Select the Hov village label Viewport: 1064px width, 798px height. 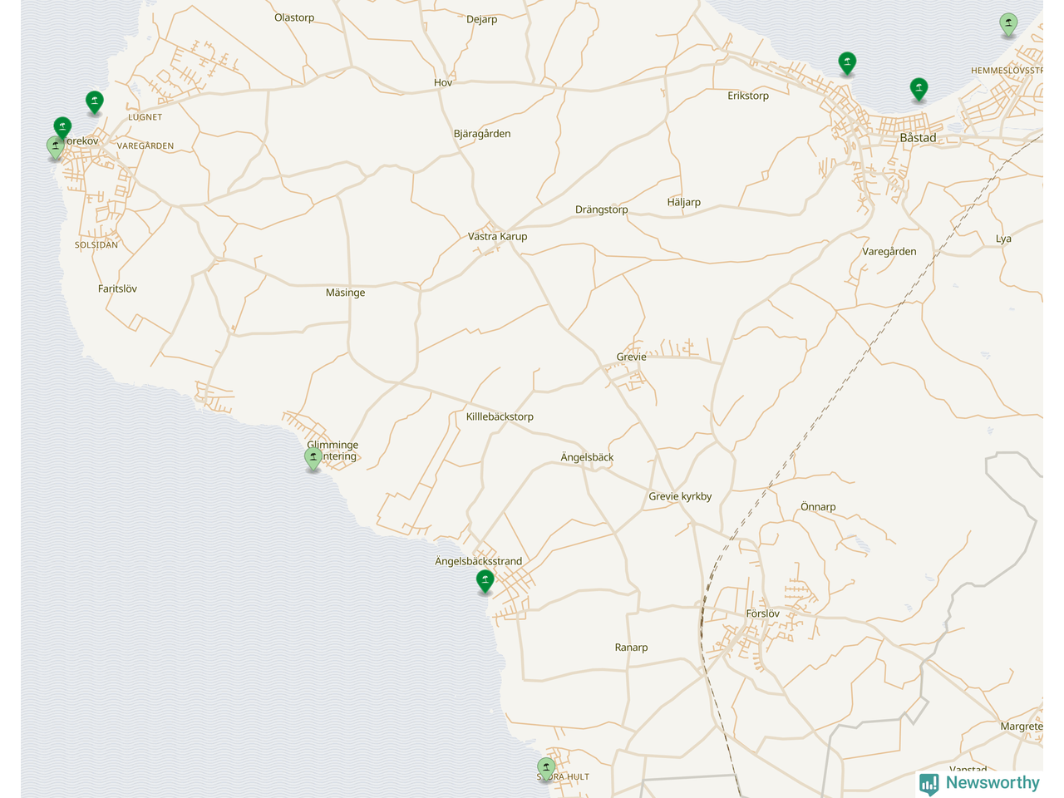tap(443, 82)
